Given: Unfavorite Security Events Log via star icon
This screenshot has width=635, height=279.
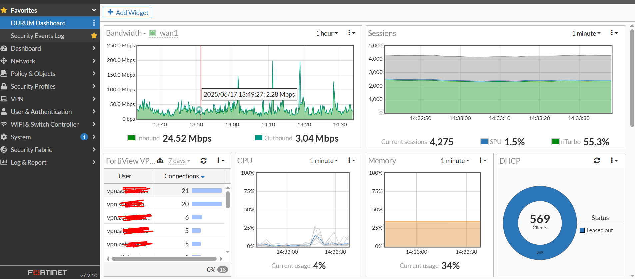Looking at the screenshot, I should pos(94,35).
